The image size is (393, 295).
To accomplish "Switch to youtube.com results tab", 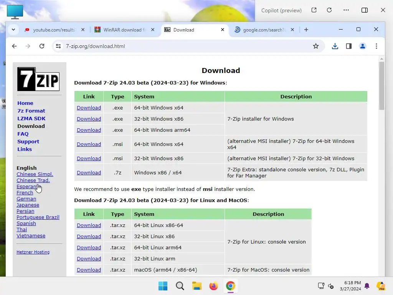I will [53, 30].
